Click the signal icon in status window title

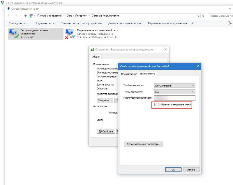(92, 49)
